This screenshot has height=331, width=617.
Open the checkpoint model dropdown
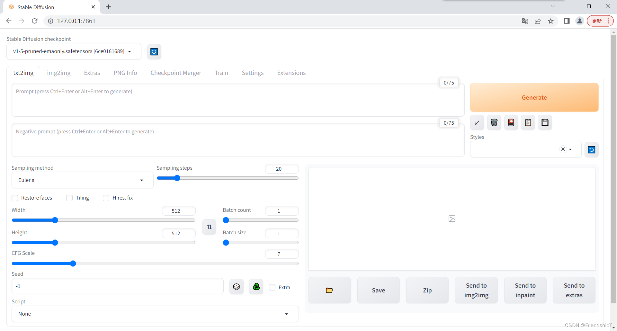[x=74, y=51]
